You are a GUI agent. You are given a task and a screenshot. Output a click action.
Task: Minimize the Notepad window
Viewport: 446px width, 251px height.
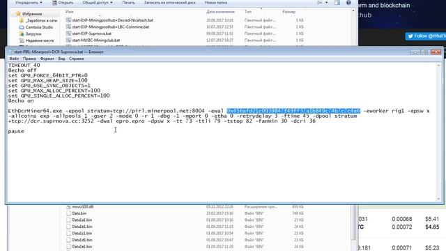[x=415, y=52]
